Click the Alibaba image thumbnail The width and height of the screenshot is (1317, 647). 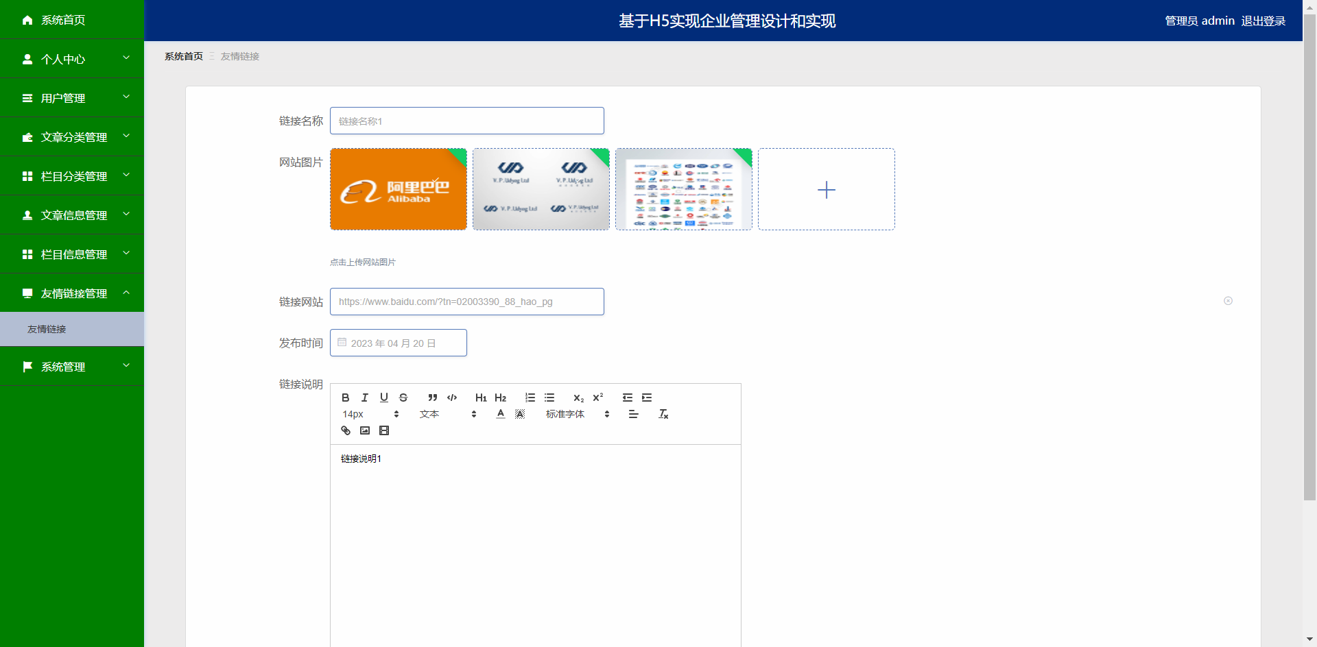(398, 189)
